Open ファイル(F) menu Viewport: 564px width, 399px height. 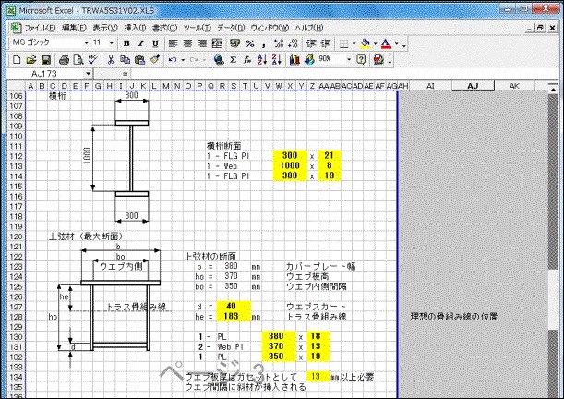[40, 28]
